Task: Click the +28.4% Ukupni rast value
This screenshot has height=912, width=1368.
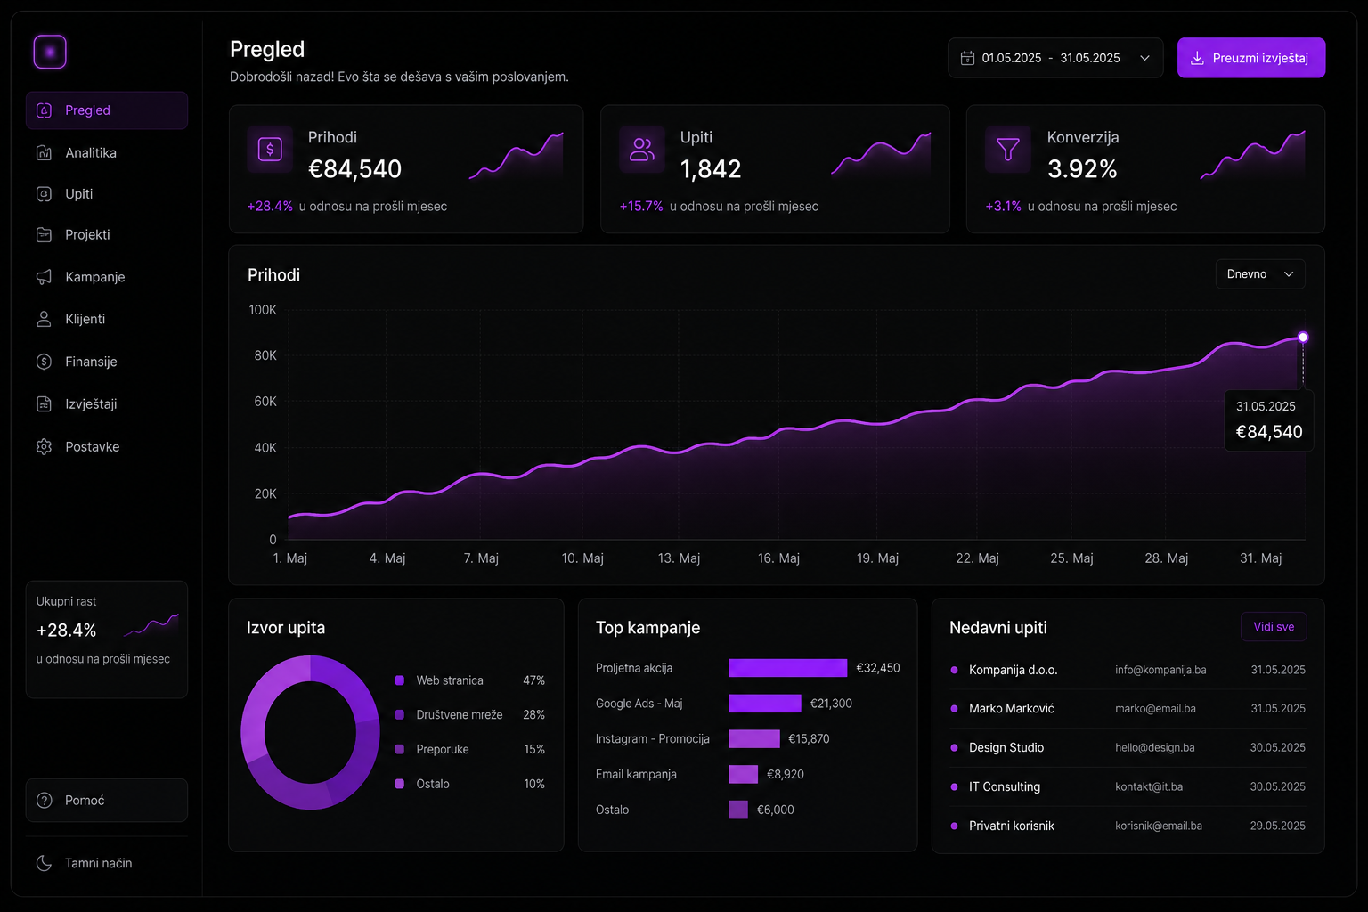Action: [x=66, y=631]
